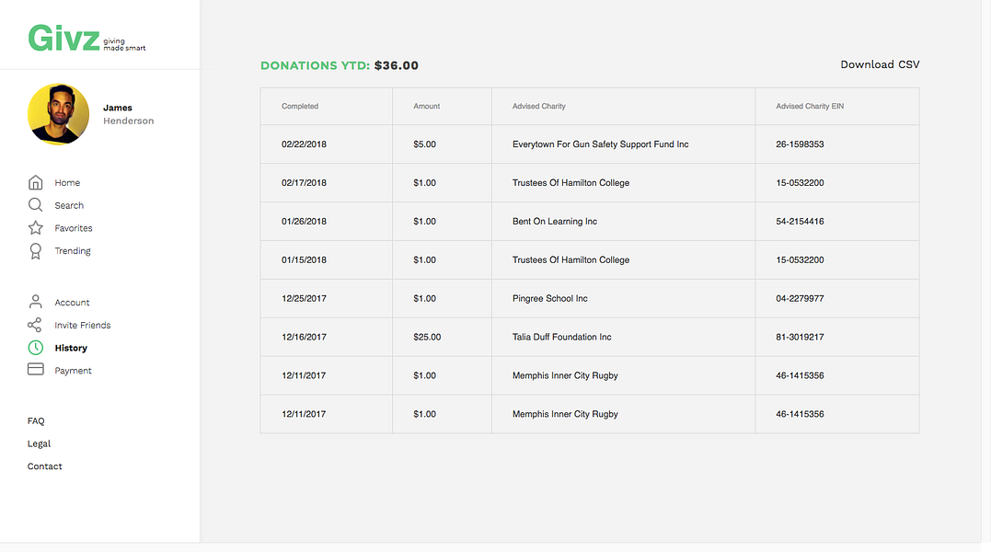This screenshot has width=991, height=552.
Task: Go to the Contact page
Action: pos(44,466)
